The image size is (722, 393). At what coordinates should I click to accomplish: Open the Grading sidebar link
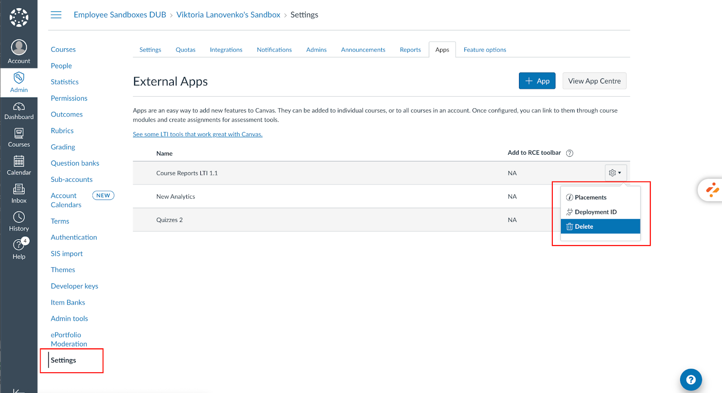pyautogui.click(x=63, y=147)
